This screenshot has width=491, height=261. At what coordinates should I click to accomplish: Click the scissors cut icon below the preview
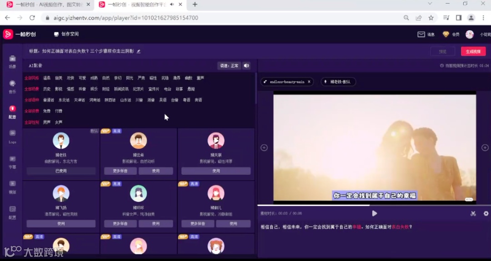(x=473, y=213)
